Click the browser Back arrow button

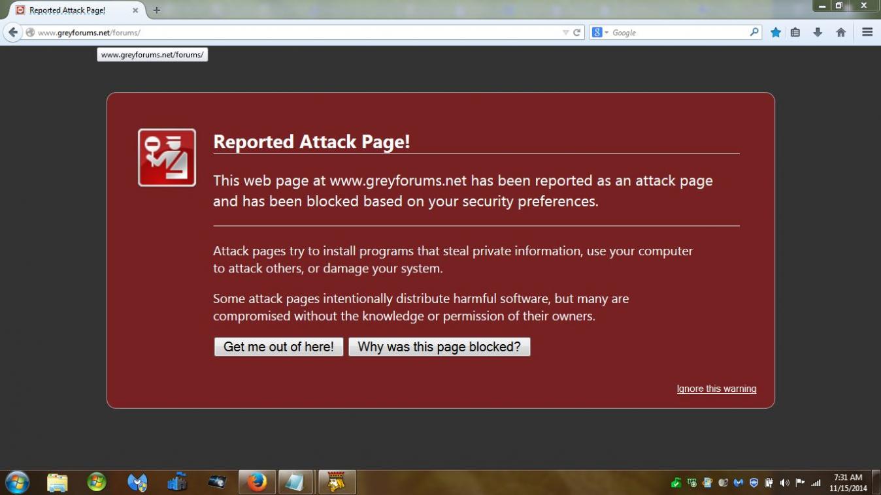13,32
